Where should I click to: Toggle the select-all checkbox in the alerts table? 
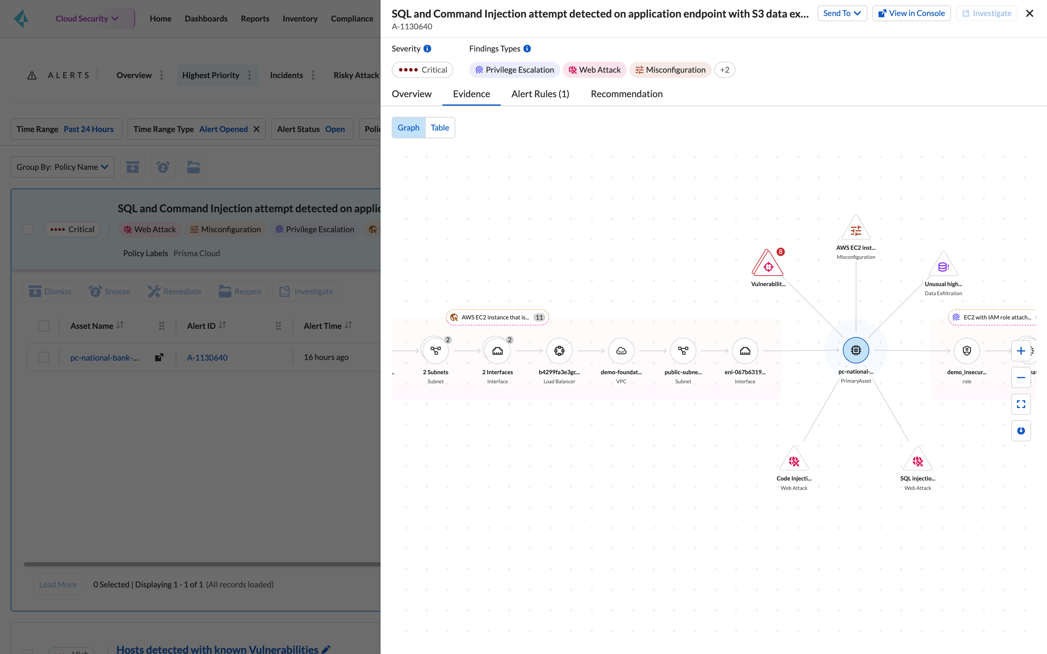pos(44,326)
